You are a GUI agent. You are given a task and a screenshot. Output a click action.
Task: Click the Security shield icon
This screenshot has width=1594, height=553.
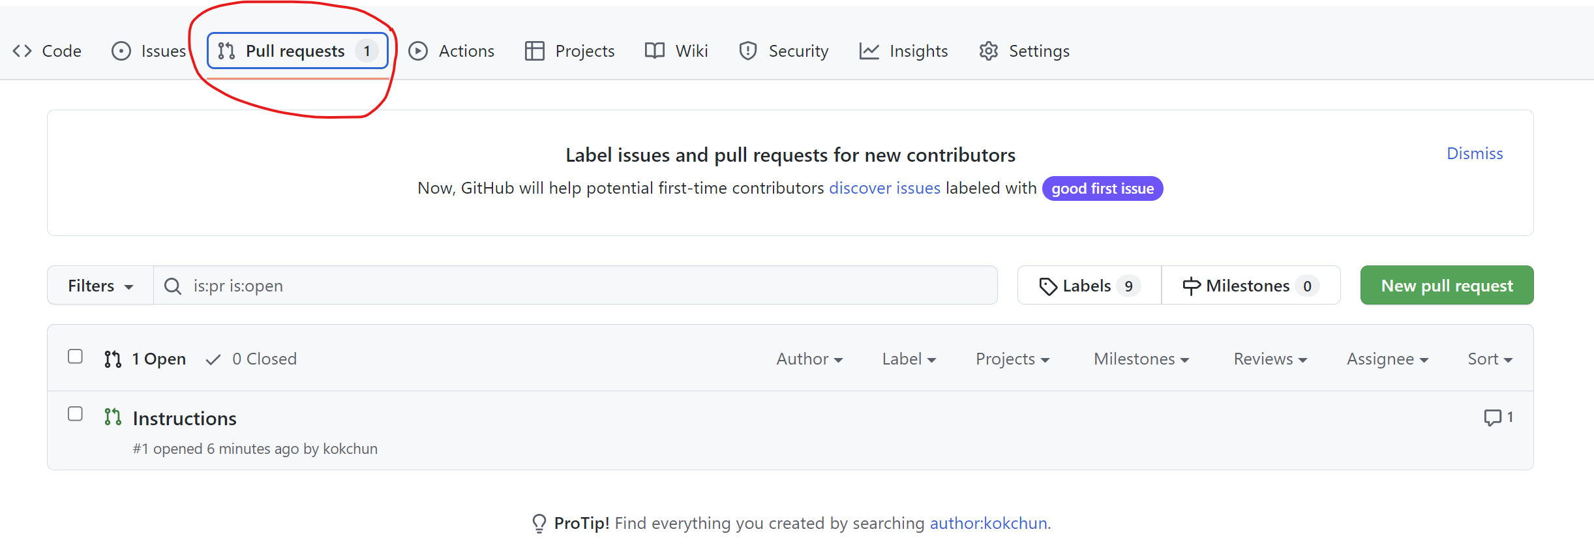pyautogui.click(x=748, y=51)
